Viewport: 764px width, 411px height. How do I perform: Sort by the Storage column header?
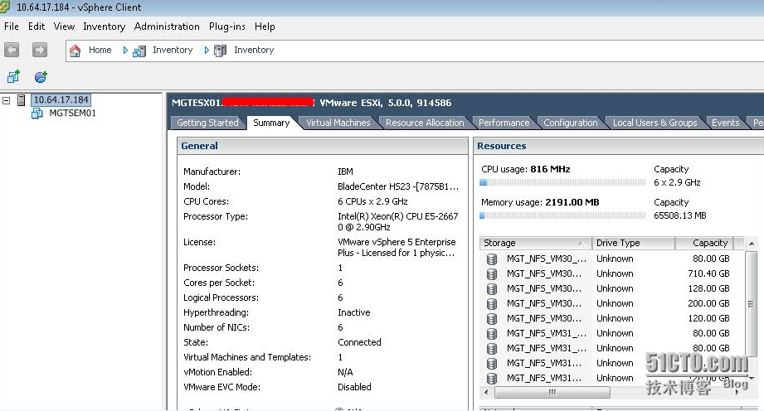[x=536, y=243]
